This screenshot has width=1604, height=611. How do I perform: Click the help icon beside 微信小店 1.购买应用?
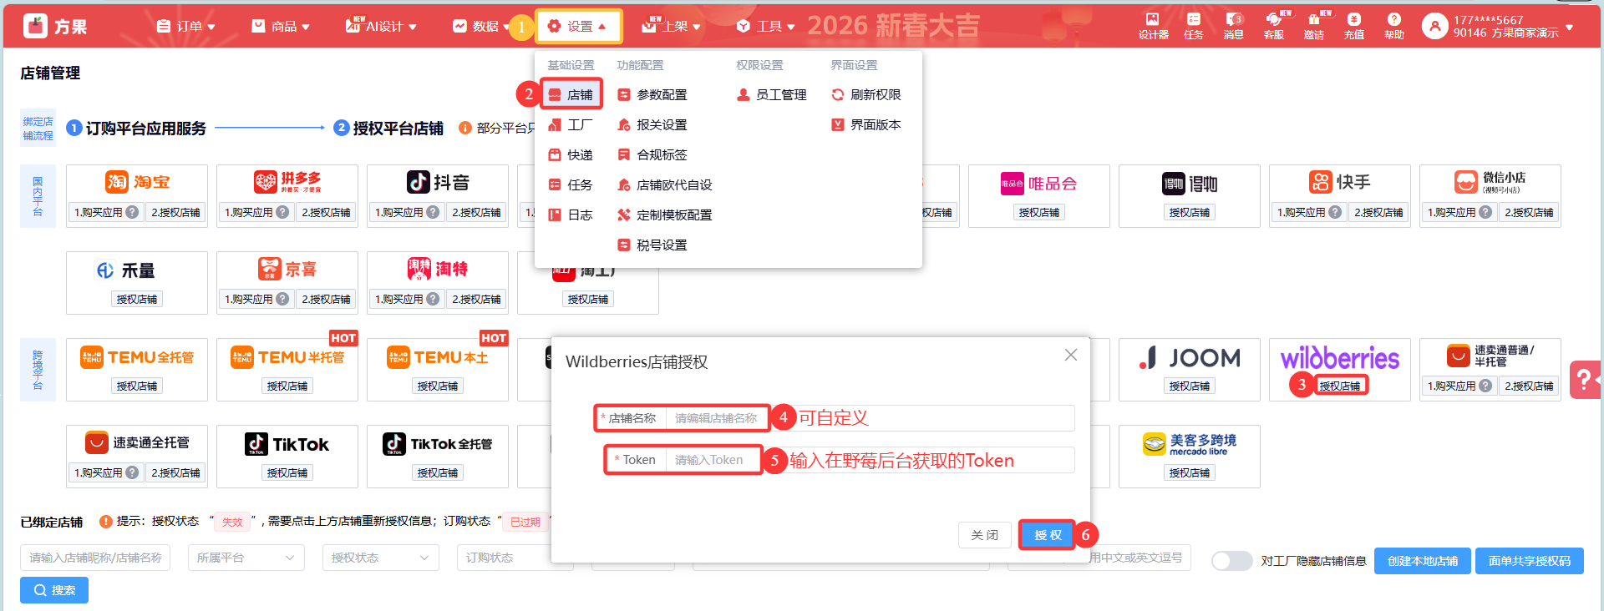[x=1485, y=212]
